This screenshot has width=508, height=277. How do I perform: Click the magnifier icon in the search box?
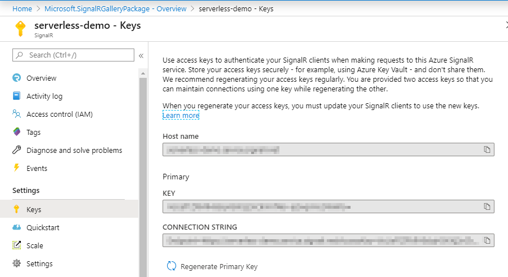click(x=20, y=55)
